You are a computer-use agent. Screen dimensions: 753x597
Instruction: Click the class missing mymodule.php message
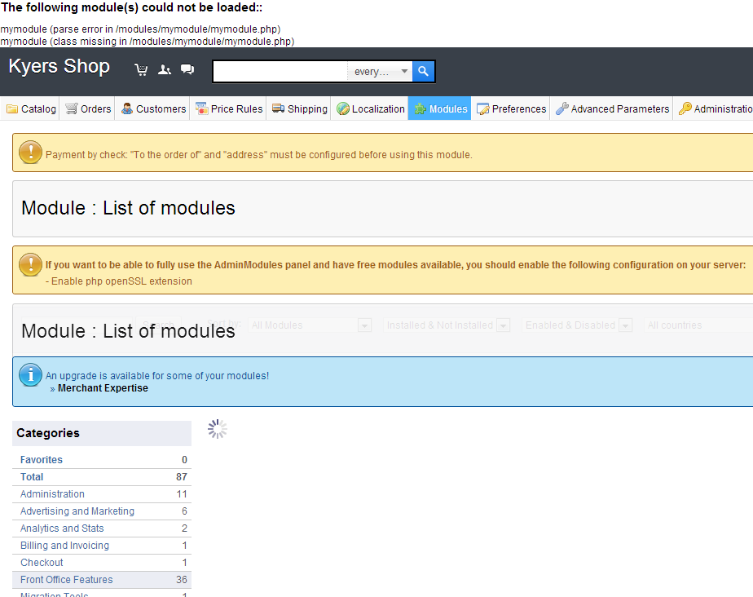click(147, 42)
